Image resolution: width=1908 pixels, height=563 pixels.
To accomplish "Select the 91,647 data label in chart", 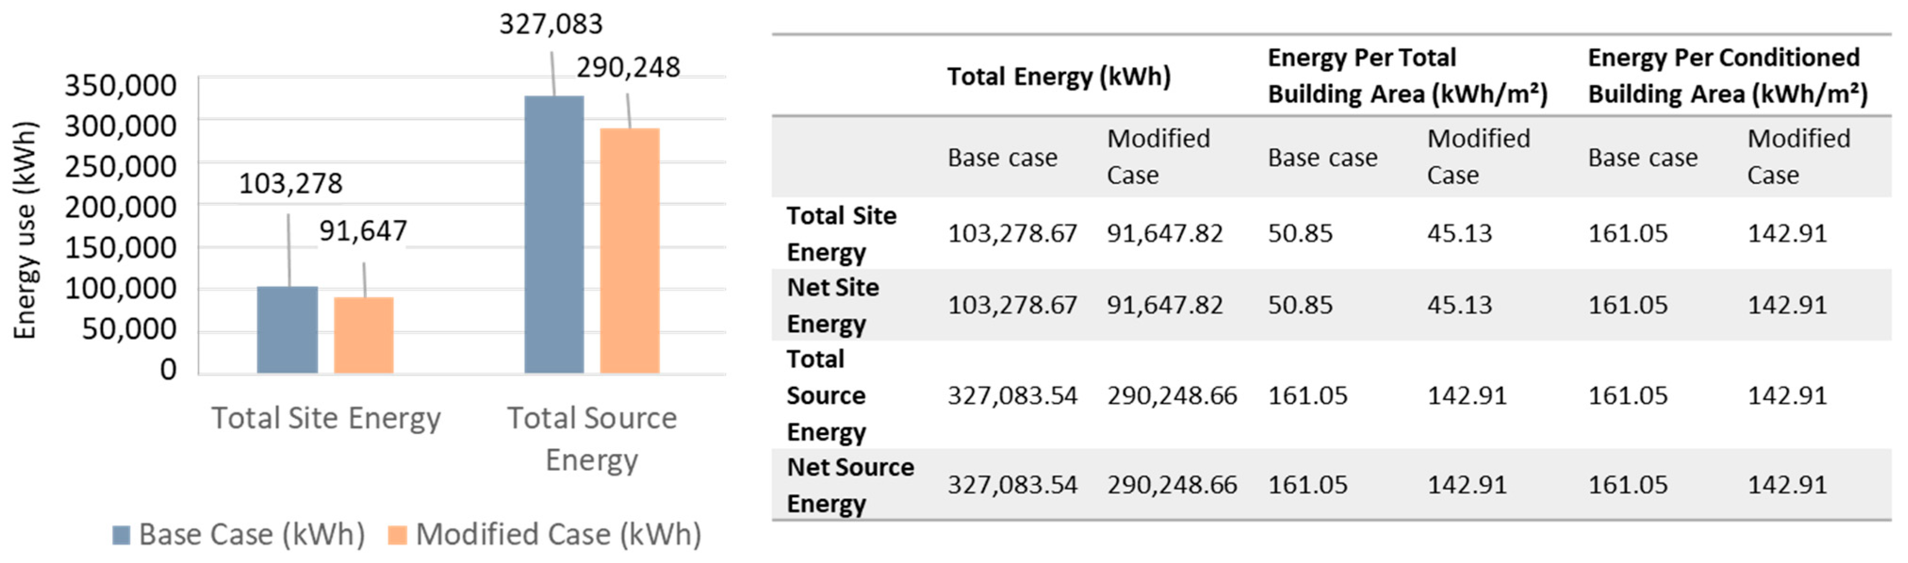I will pos(363,232).
